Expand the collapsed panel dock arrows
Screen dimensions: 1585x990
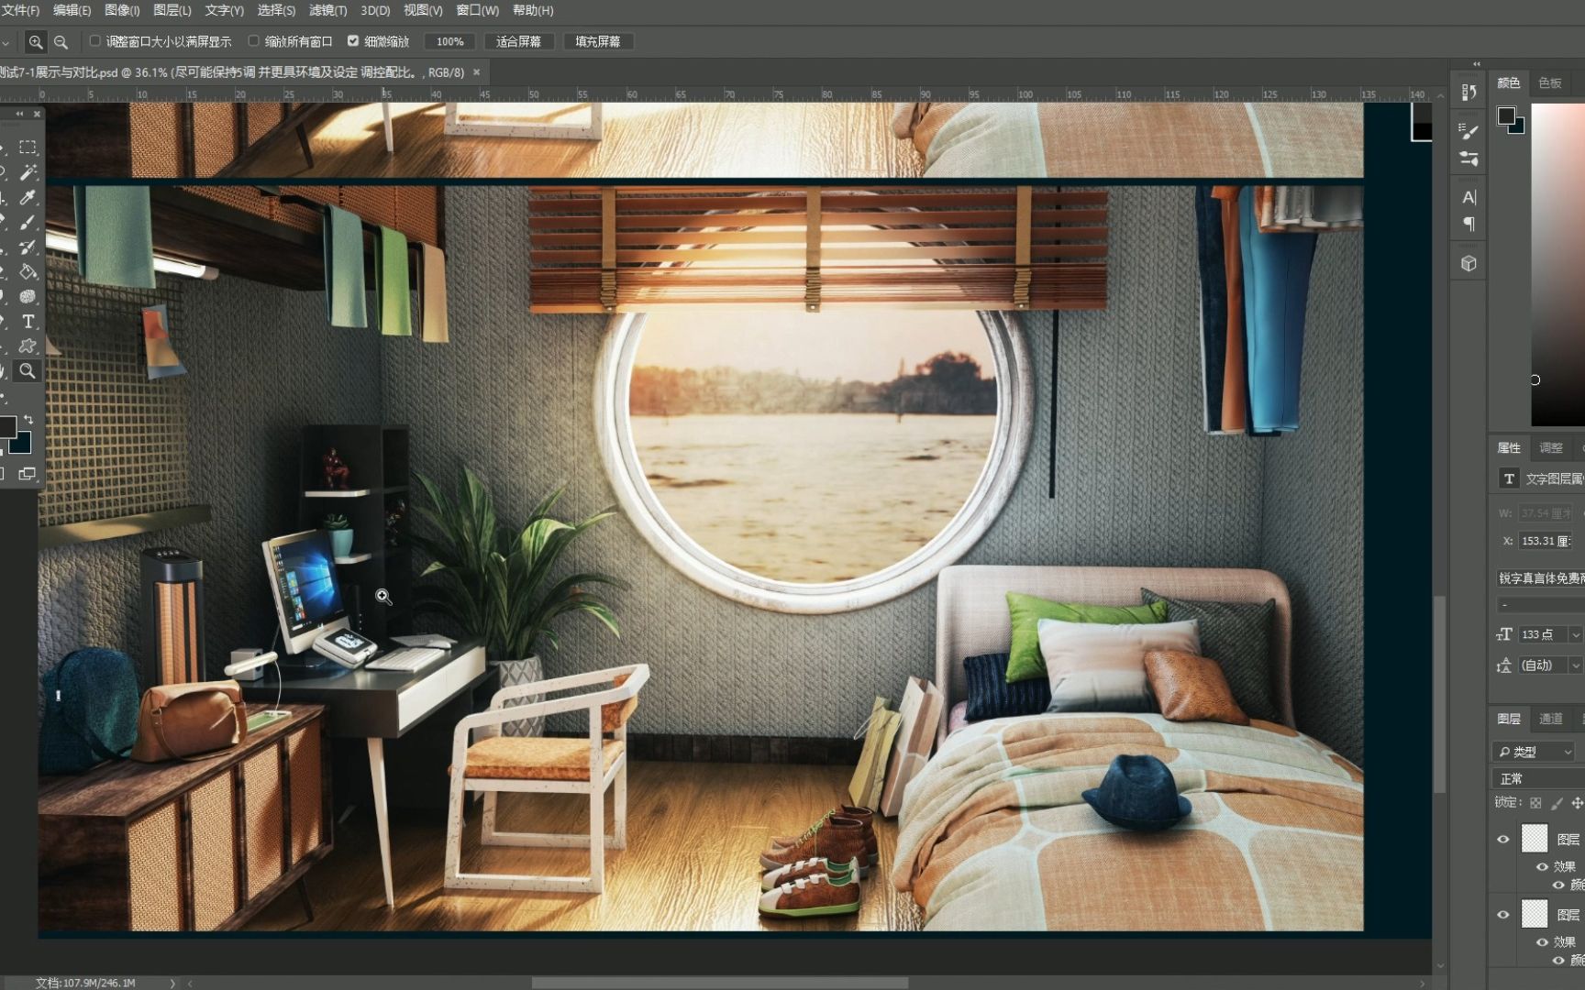pos(1477,64)
